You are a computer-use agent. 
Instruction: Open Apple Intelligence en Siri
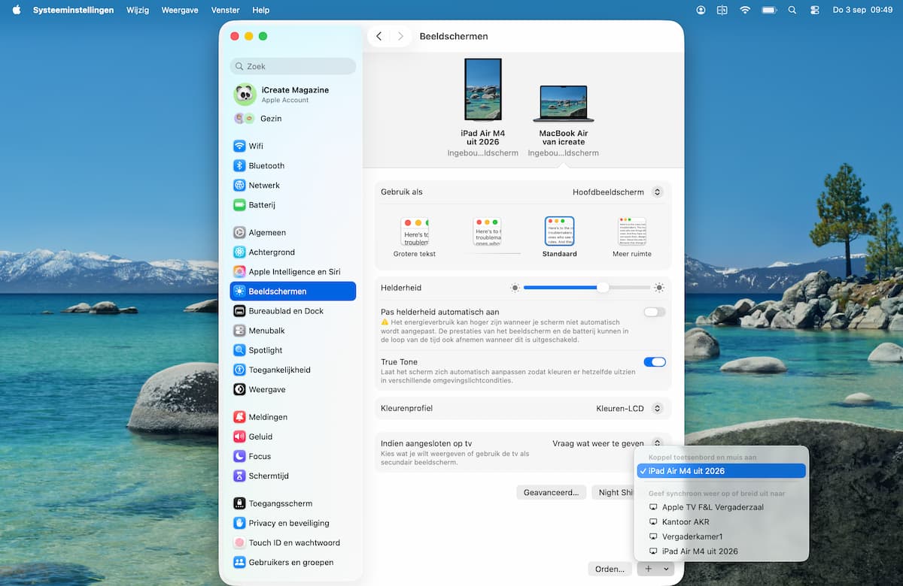coord(293,271)
